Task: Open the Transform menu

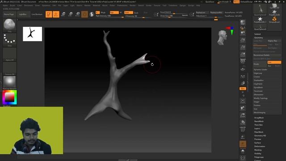Action: click(x=173, y=5)
